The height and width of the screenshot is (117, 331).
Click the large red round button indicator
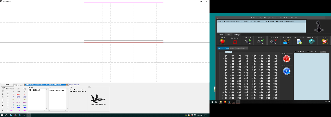pyautogui.click(x=286, y=59)
